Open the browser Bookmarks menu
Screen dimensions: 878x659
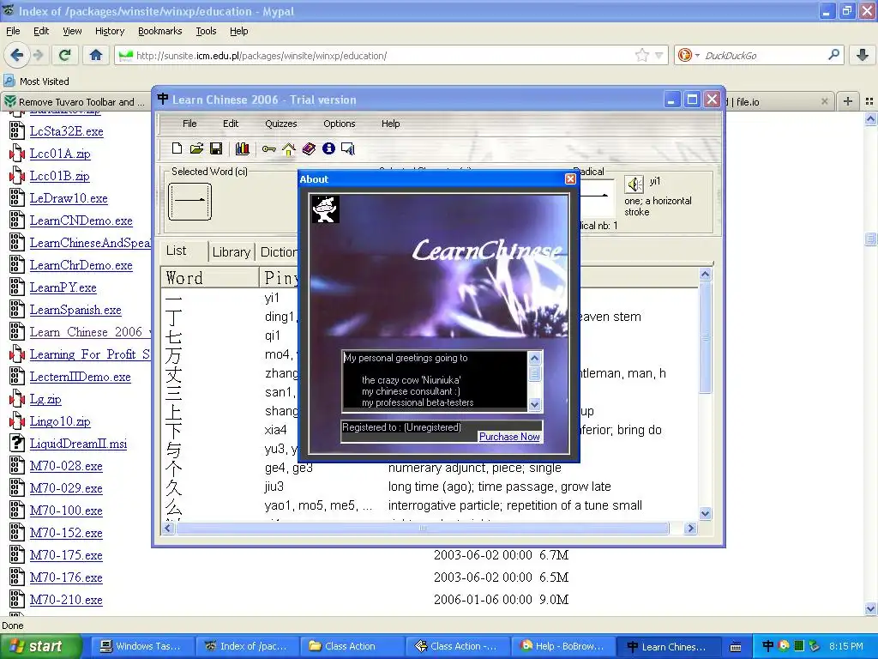(x=160, y=31)
